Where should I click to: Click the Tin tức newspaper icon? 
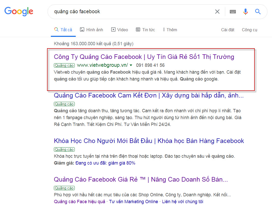pyautogui.click(x=138, y=30)
